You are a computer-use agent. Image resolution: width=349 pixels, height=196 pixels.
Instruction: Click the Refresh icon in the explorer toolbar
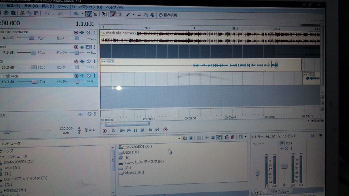coord(191,138)
